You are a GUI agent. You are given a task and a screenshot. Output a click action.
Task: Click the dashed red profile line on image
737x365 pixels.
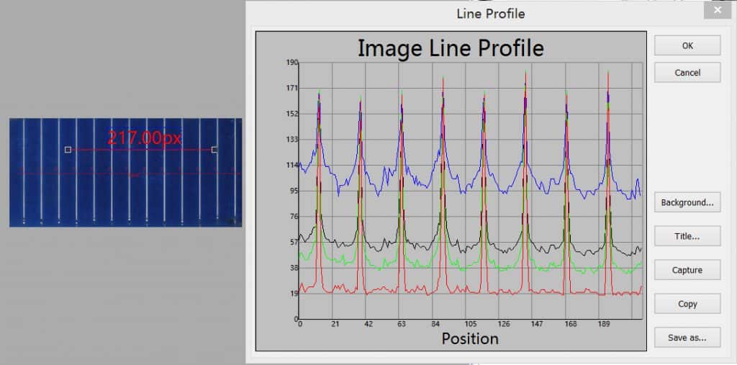click(130, 174)
